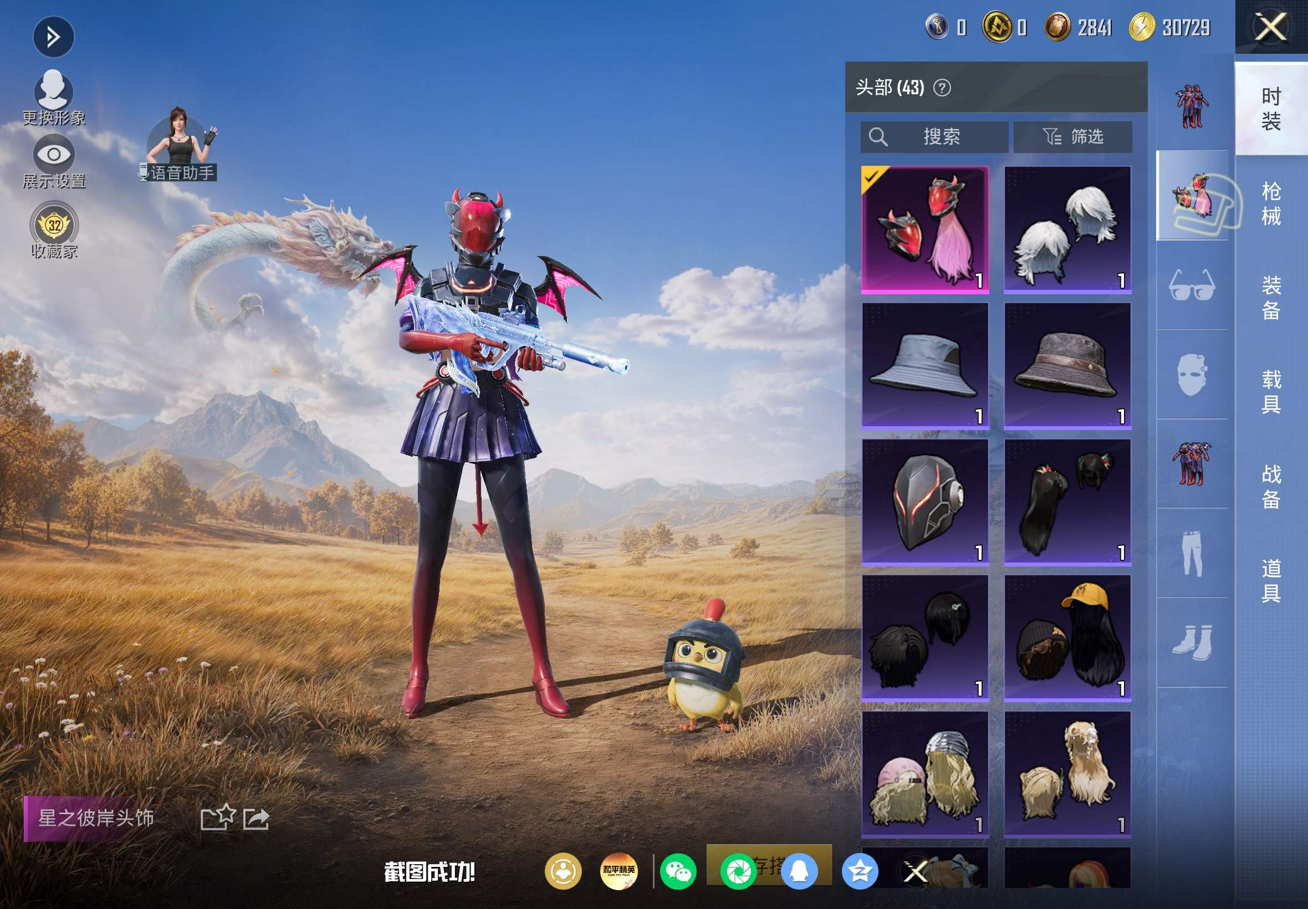Select the white spiky hair item
The height and width of the screenshot is (909, 1308).
tap(1067, 230)
